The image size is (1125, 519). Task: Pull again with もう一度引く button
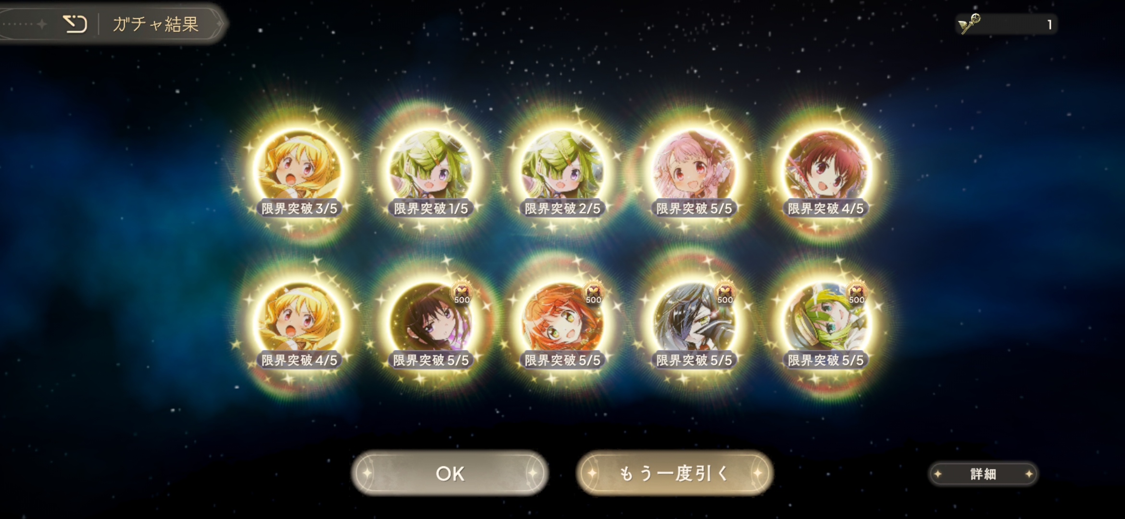click(x=675, y=473)
